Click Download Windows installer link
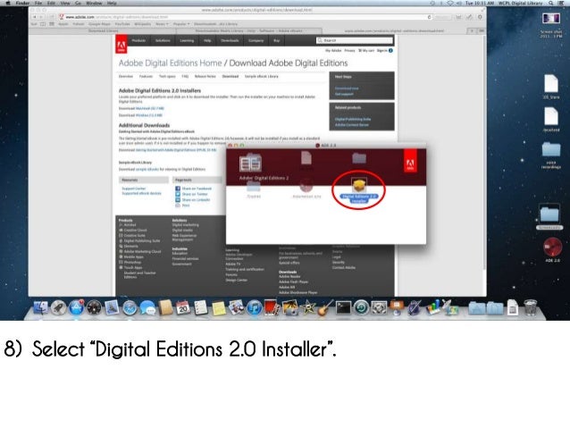The height and width of the screenshot is (428, 570). [x=148, y=115]
